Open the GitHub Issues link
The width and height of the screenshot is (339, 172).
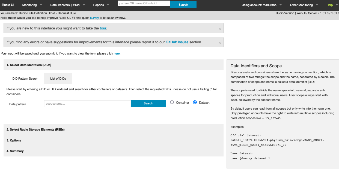[x=177, y=42]
